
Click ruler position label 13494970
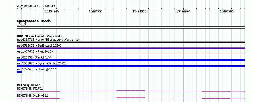tap(183, 11)
